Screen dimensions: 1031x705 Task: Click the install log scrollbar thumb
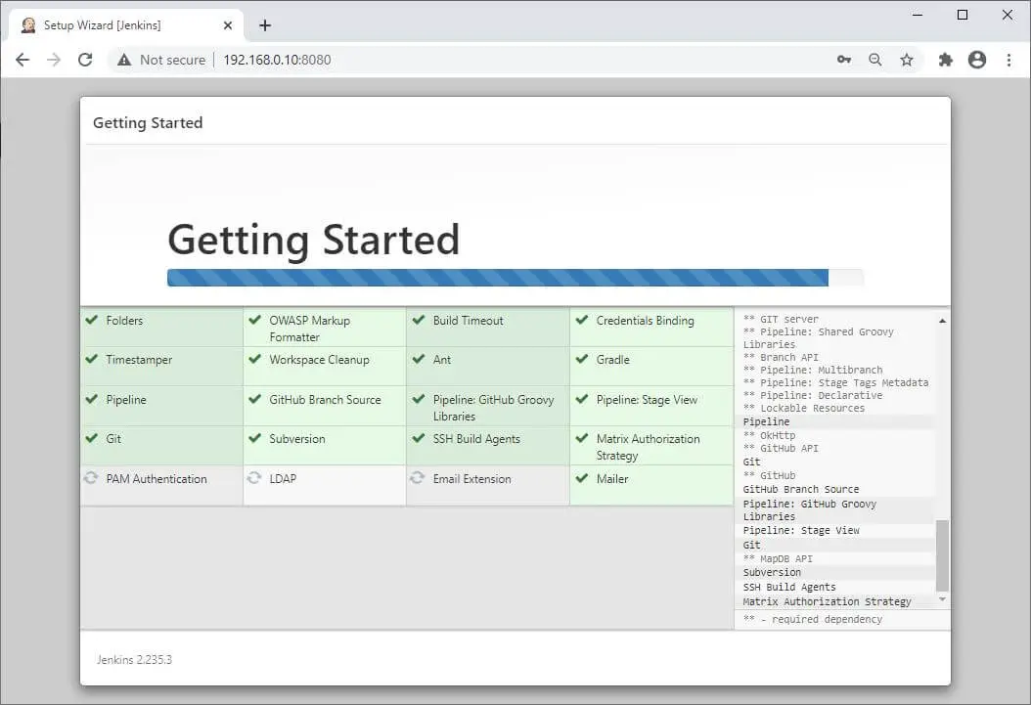942,555
